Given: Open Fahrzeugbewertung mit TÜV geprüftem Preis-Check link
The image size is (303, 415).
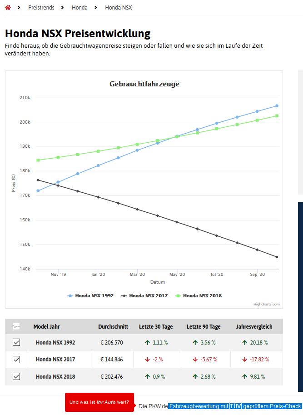Looking at the screenshot, I should 235,406.
